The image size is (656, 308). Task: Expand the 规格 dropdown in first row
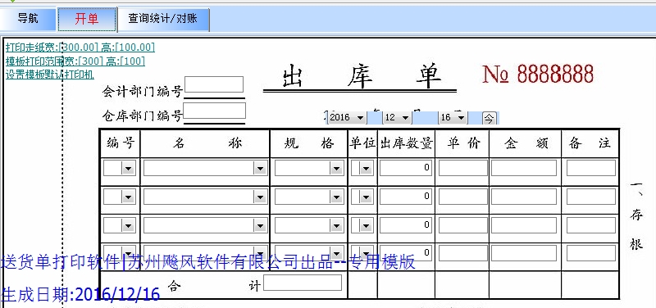pyautogui.click(x=336, y=169)
